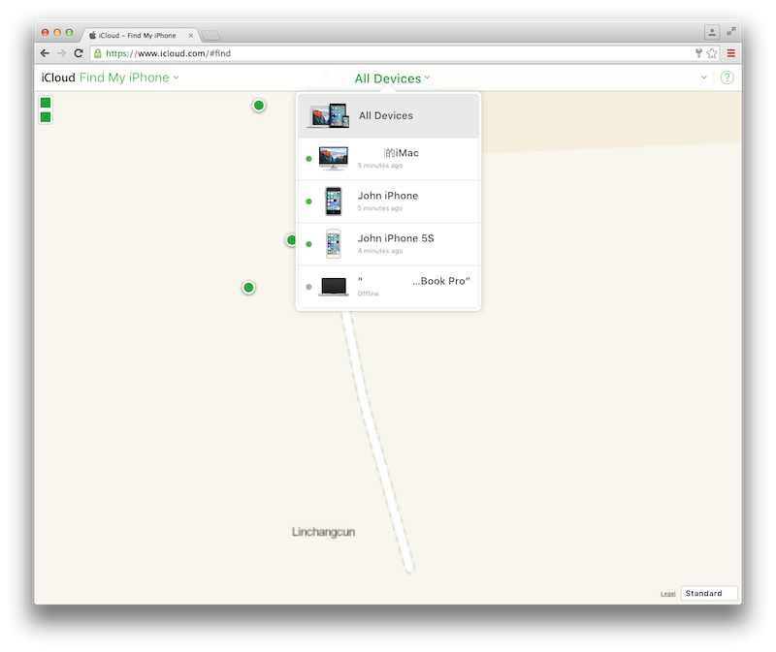
Task: Click the Legal link on the map
Action: point(667,594)
